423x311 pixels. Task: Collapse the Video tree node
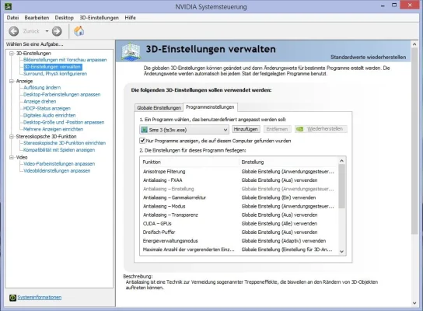[x=12, y=157]
